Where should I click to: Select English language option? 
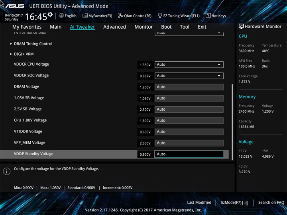[x=71, y=16]
